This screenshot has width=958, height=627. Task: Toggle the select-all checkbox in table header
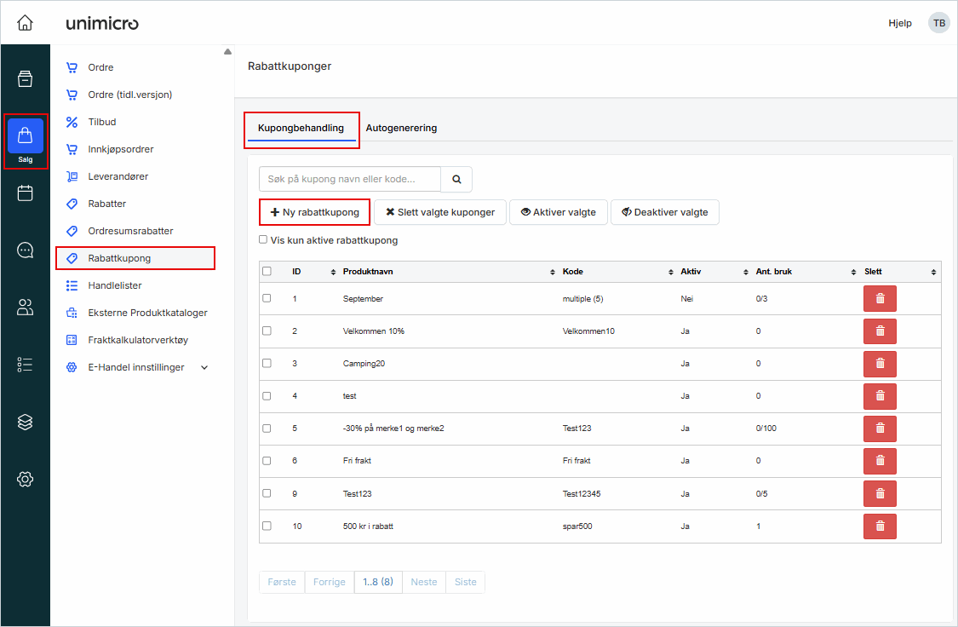tap(267, 272)
